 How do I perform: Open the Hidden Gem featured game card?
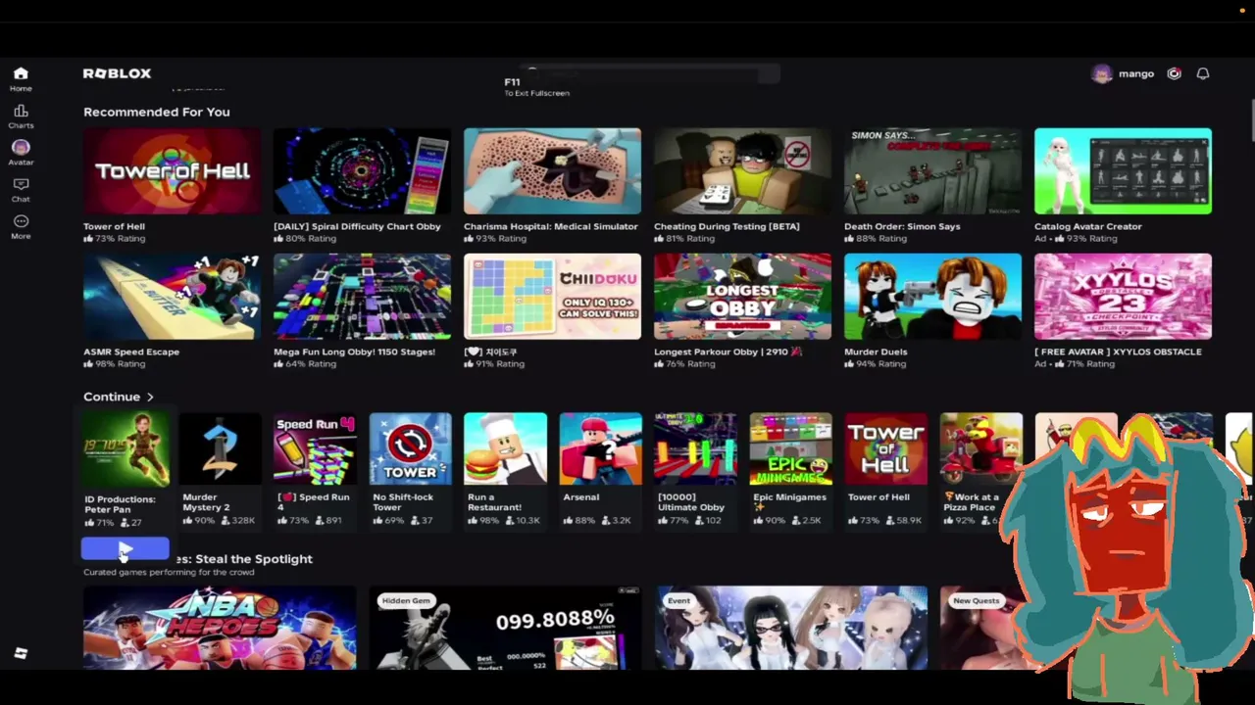505,628
